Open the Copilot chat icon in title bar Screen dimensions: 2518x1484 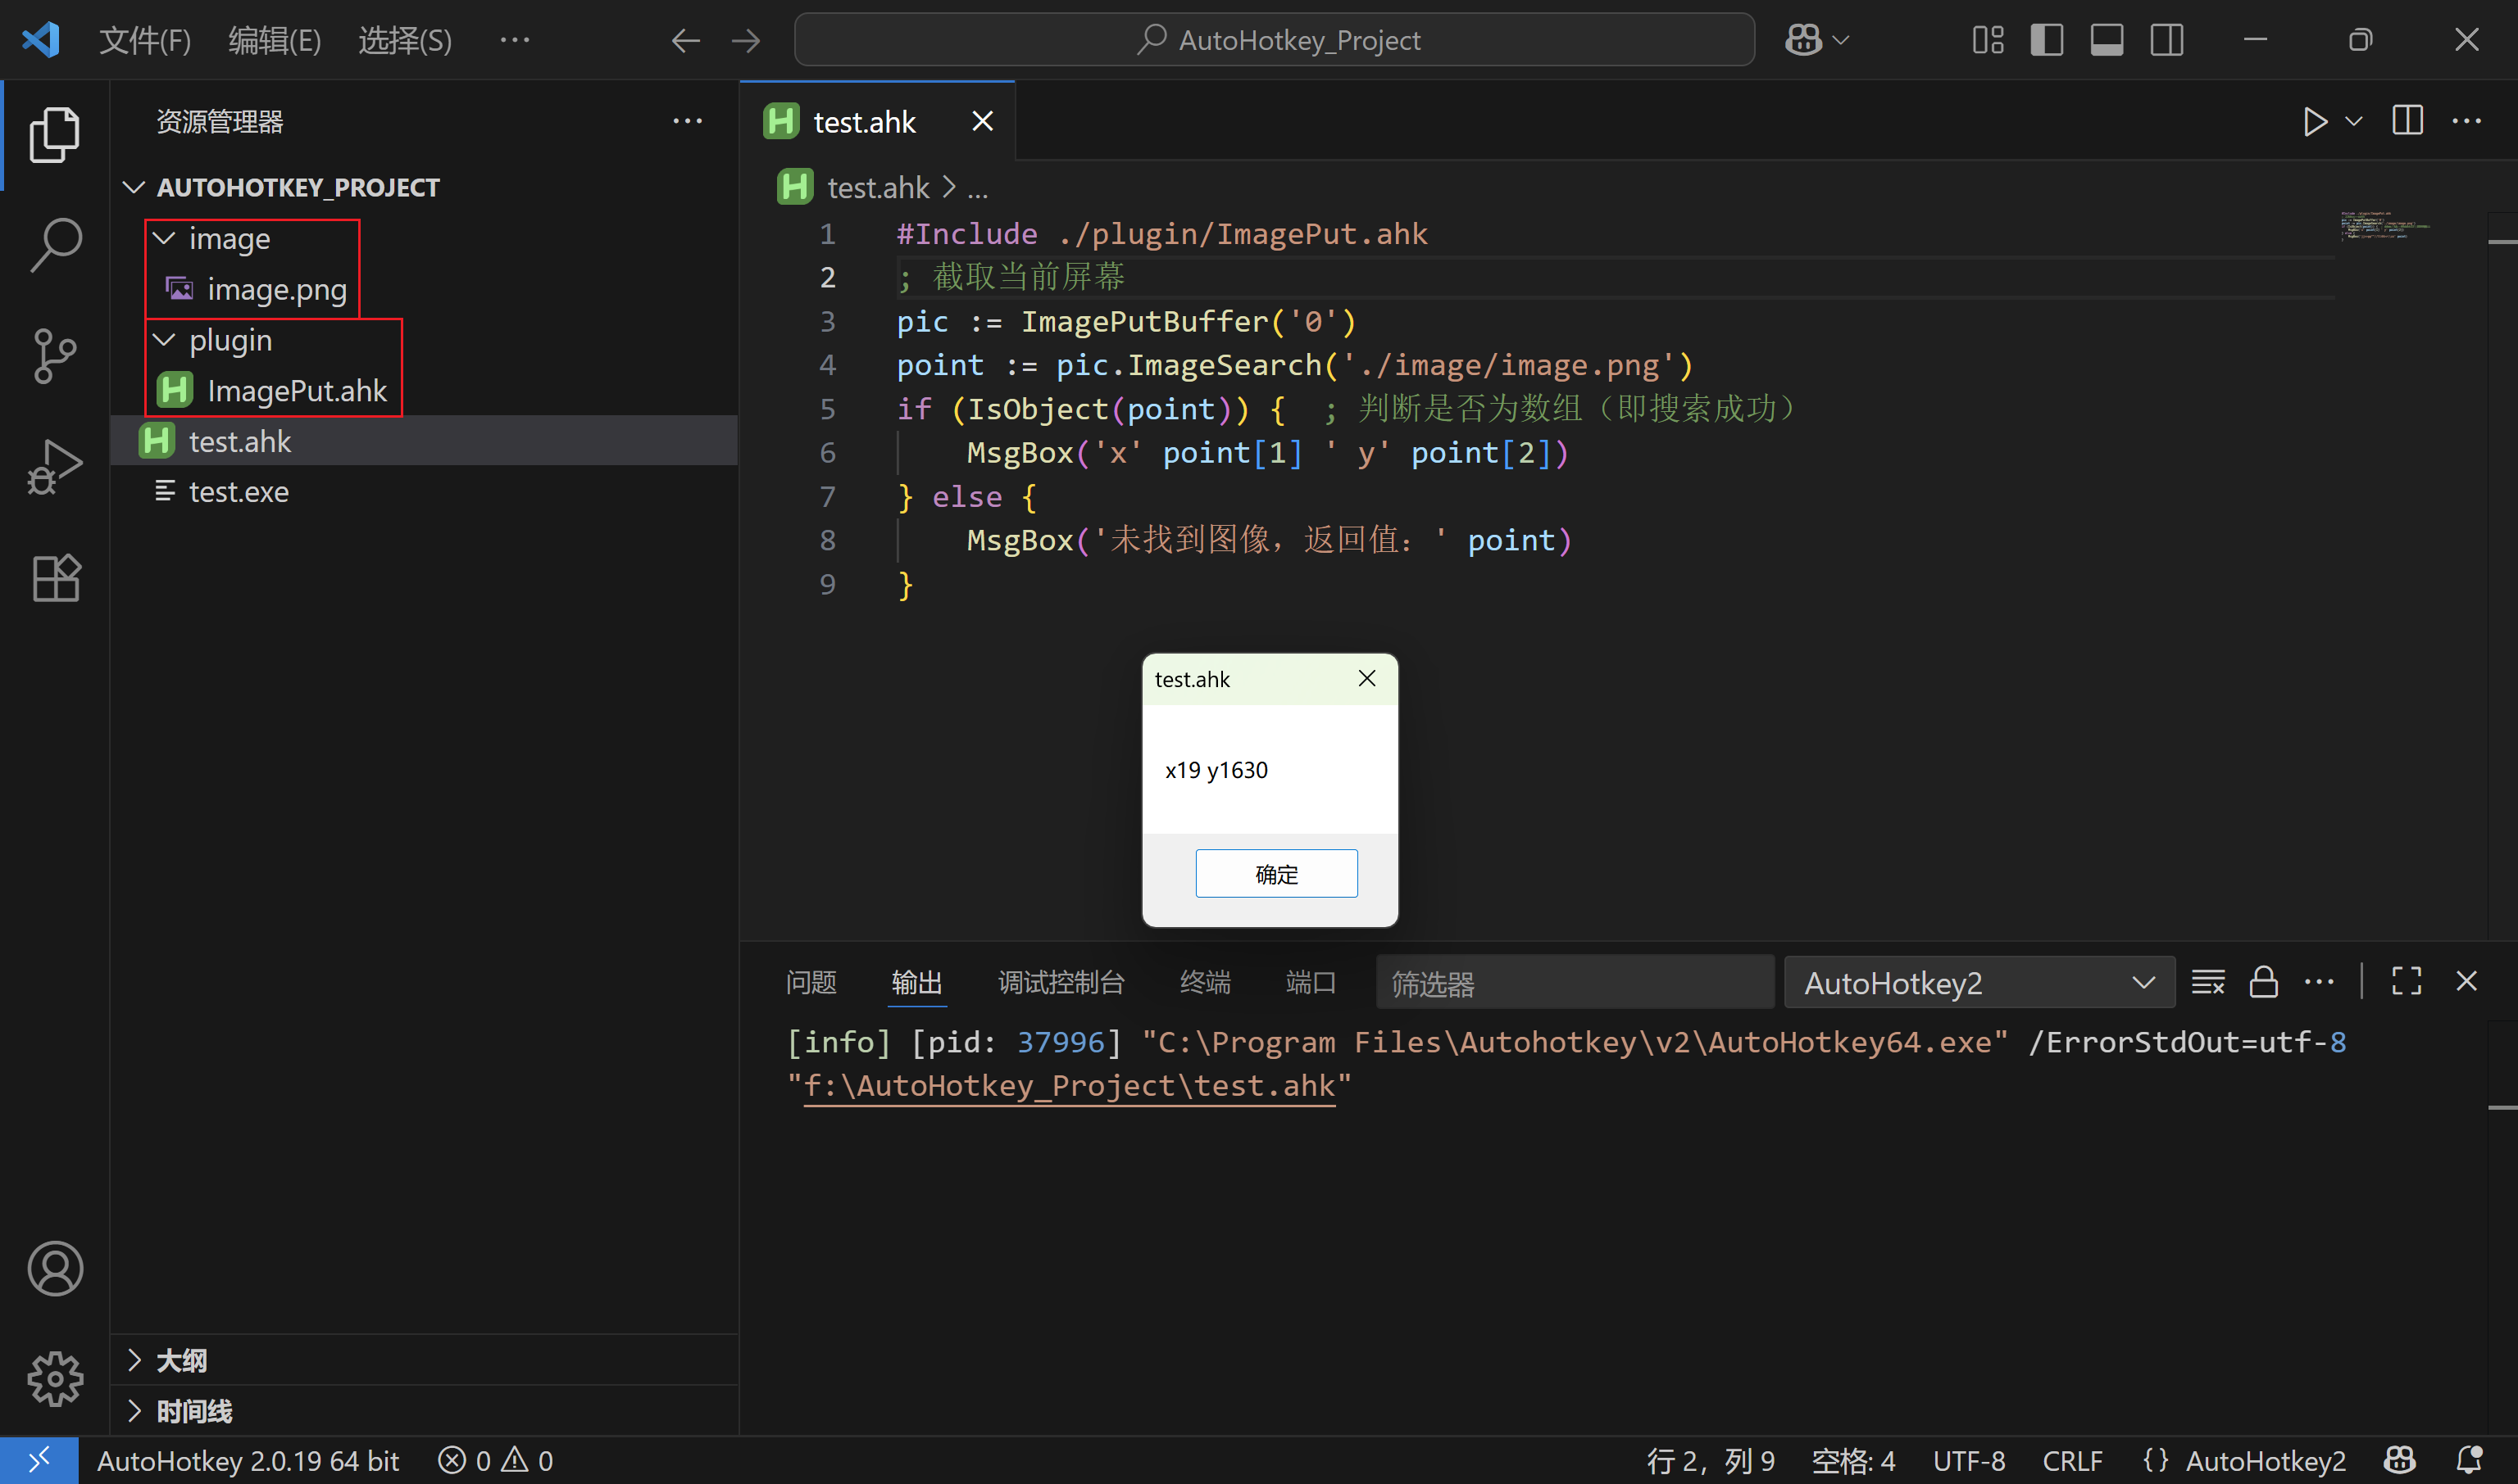coord(1803,40)
